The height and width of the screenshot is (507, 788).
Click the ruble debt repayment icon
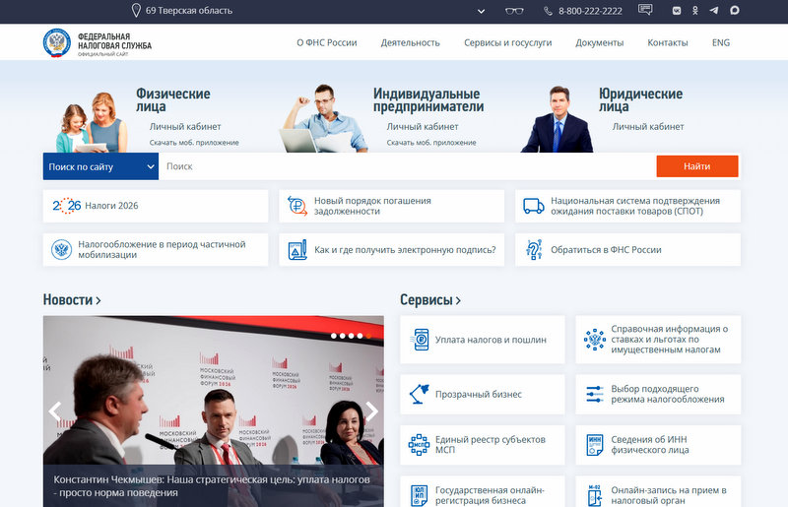[x=297, y=206]
